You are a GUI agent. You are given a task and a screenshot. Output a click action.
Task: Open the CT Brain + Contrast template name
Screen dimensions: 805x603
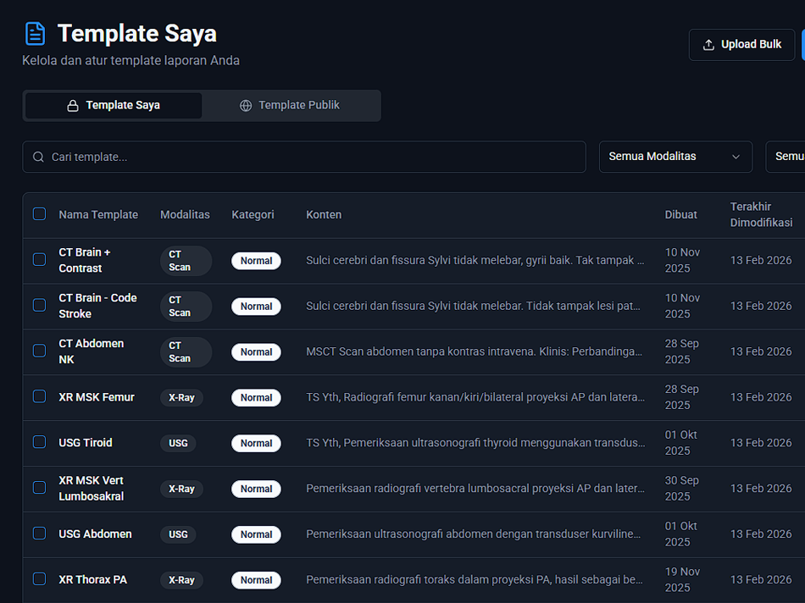[85, 260]
